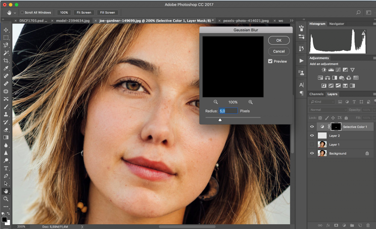Activate the Horizontal Type tool
This screenshot has height=229, width=376.
6,168
